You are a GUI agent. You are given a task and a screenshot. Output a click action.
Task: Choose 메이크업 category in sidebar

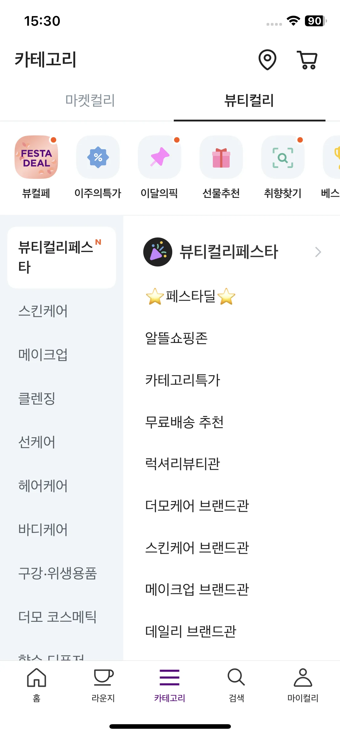pyautogui.click(x=43, y=354)
